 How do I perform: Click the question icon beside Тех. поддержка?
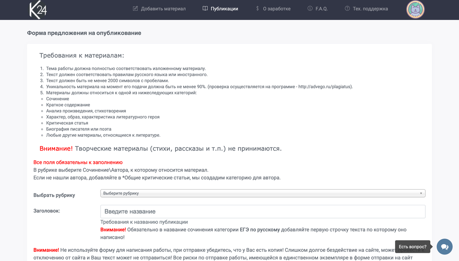[347, 8]
